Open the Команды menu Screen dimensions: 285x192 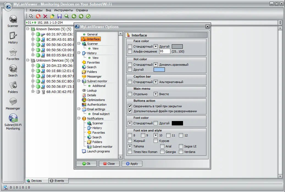[x=36, y=10]
